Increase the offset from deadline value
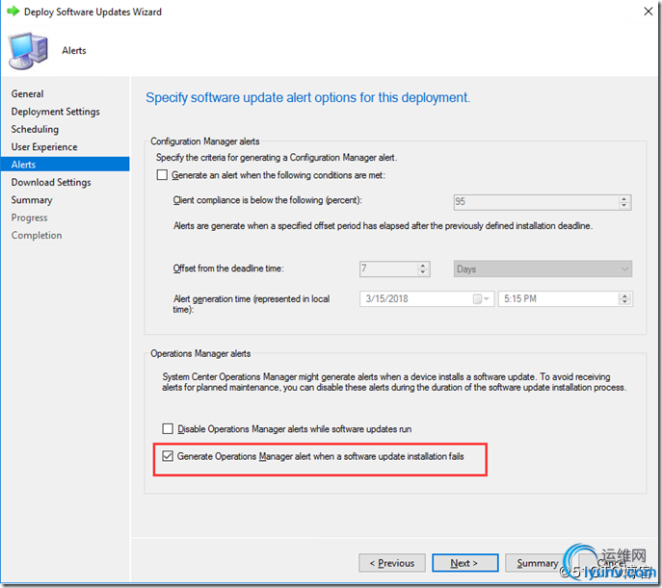The image size is (662, 588). coord(423,265)
